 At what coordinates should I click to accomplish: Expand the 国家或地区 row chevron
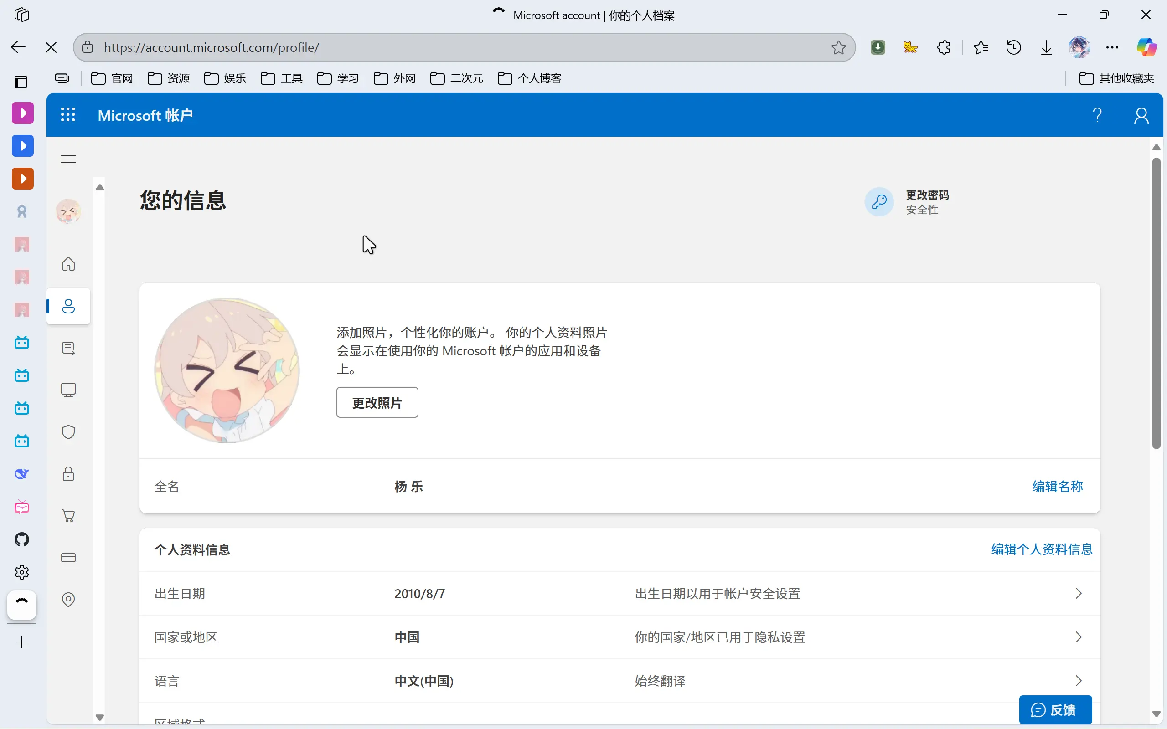click(x=1078, y=637)
